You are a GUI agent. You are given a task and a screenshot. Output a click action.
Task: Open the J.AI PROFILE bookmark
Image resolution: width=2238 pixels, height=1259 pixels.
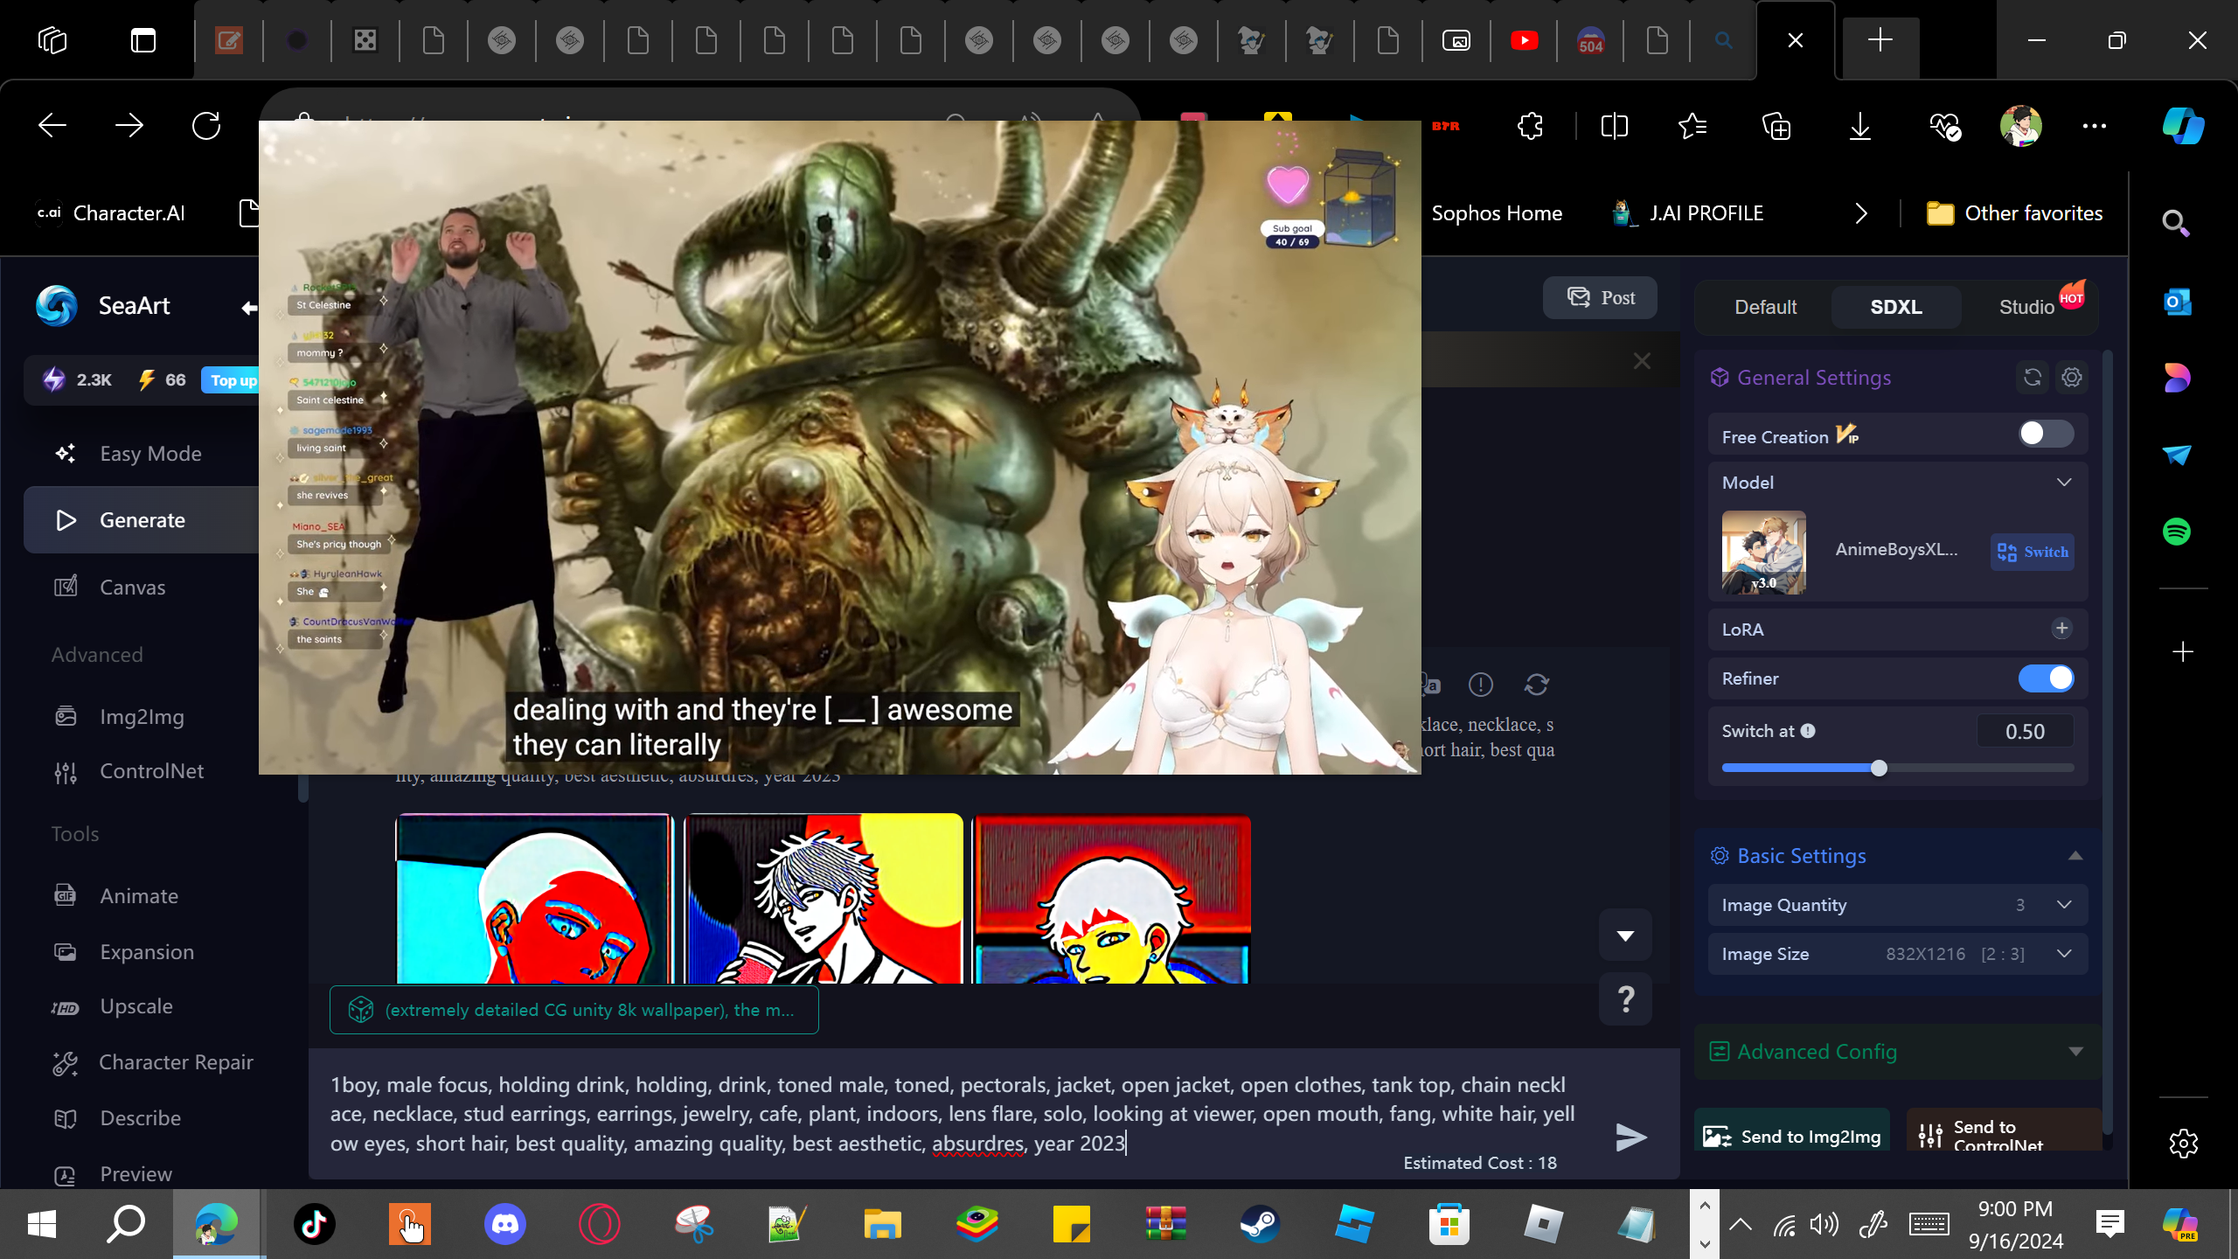click(x=1688, y=213)
